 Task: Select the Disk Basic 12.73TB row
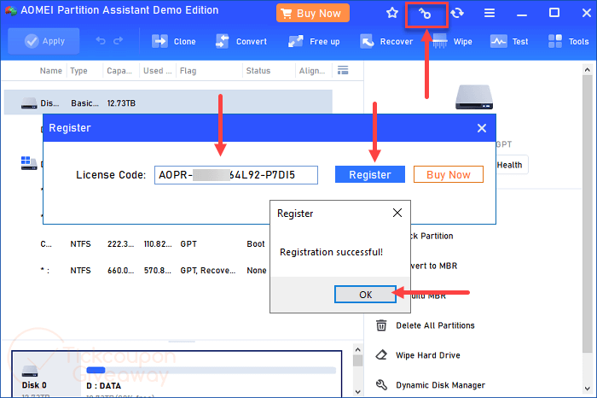168,102
